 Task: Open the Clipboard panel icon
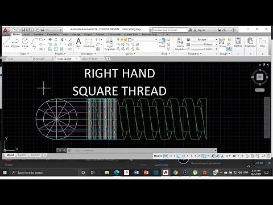pos(250,42)
